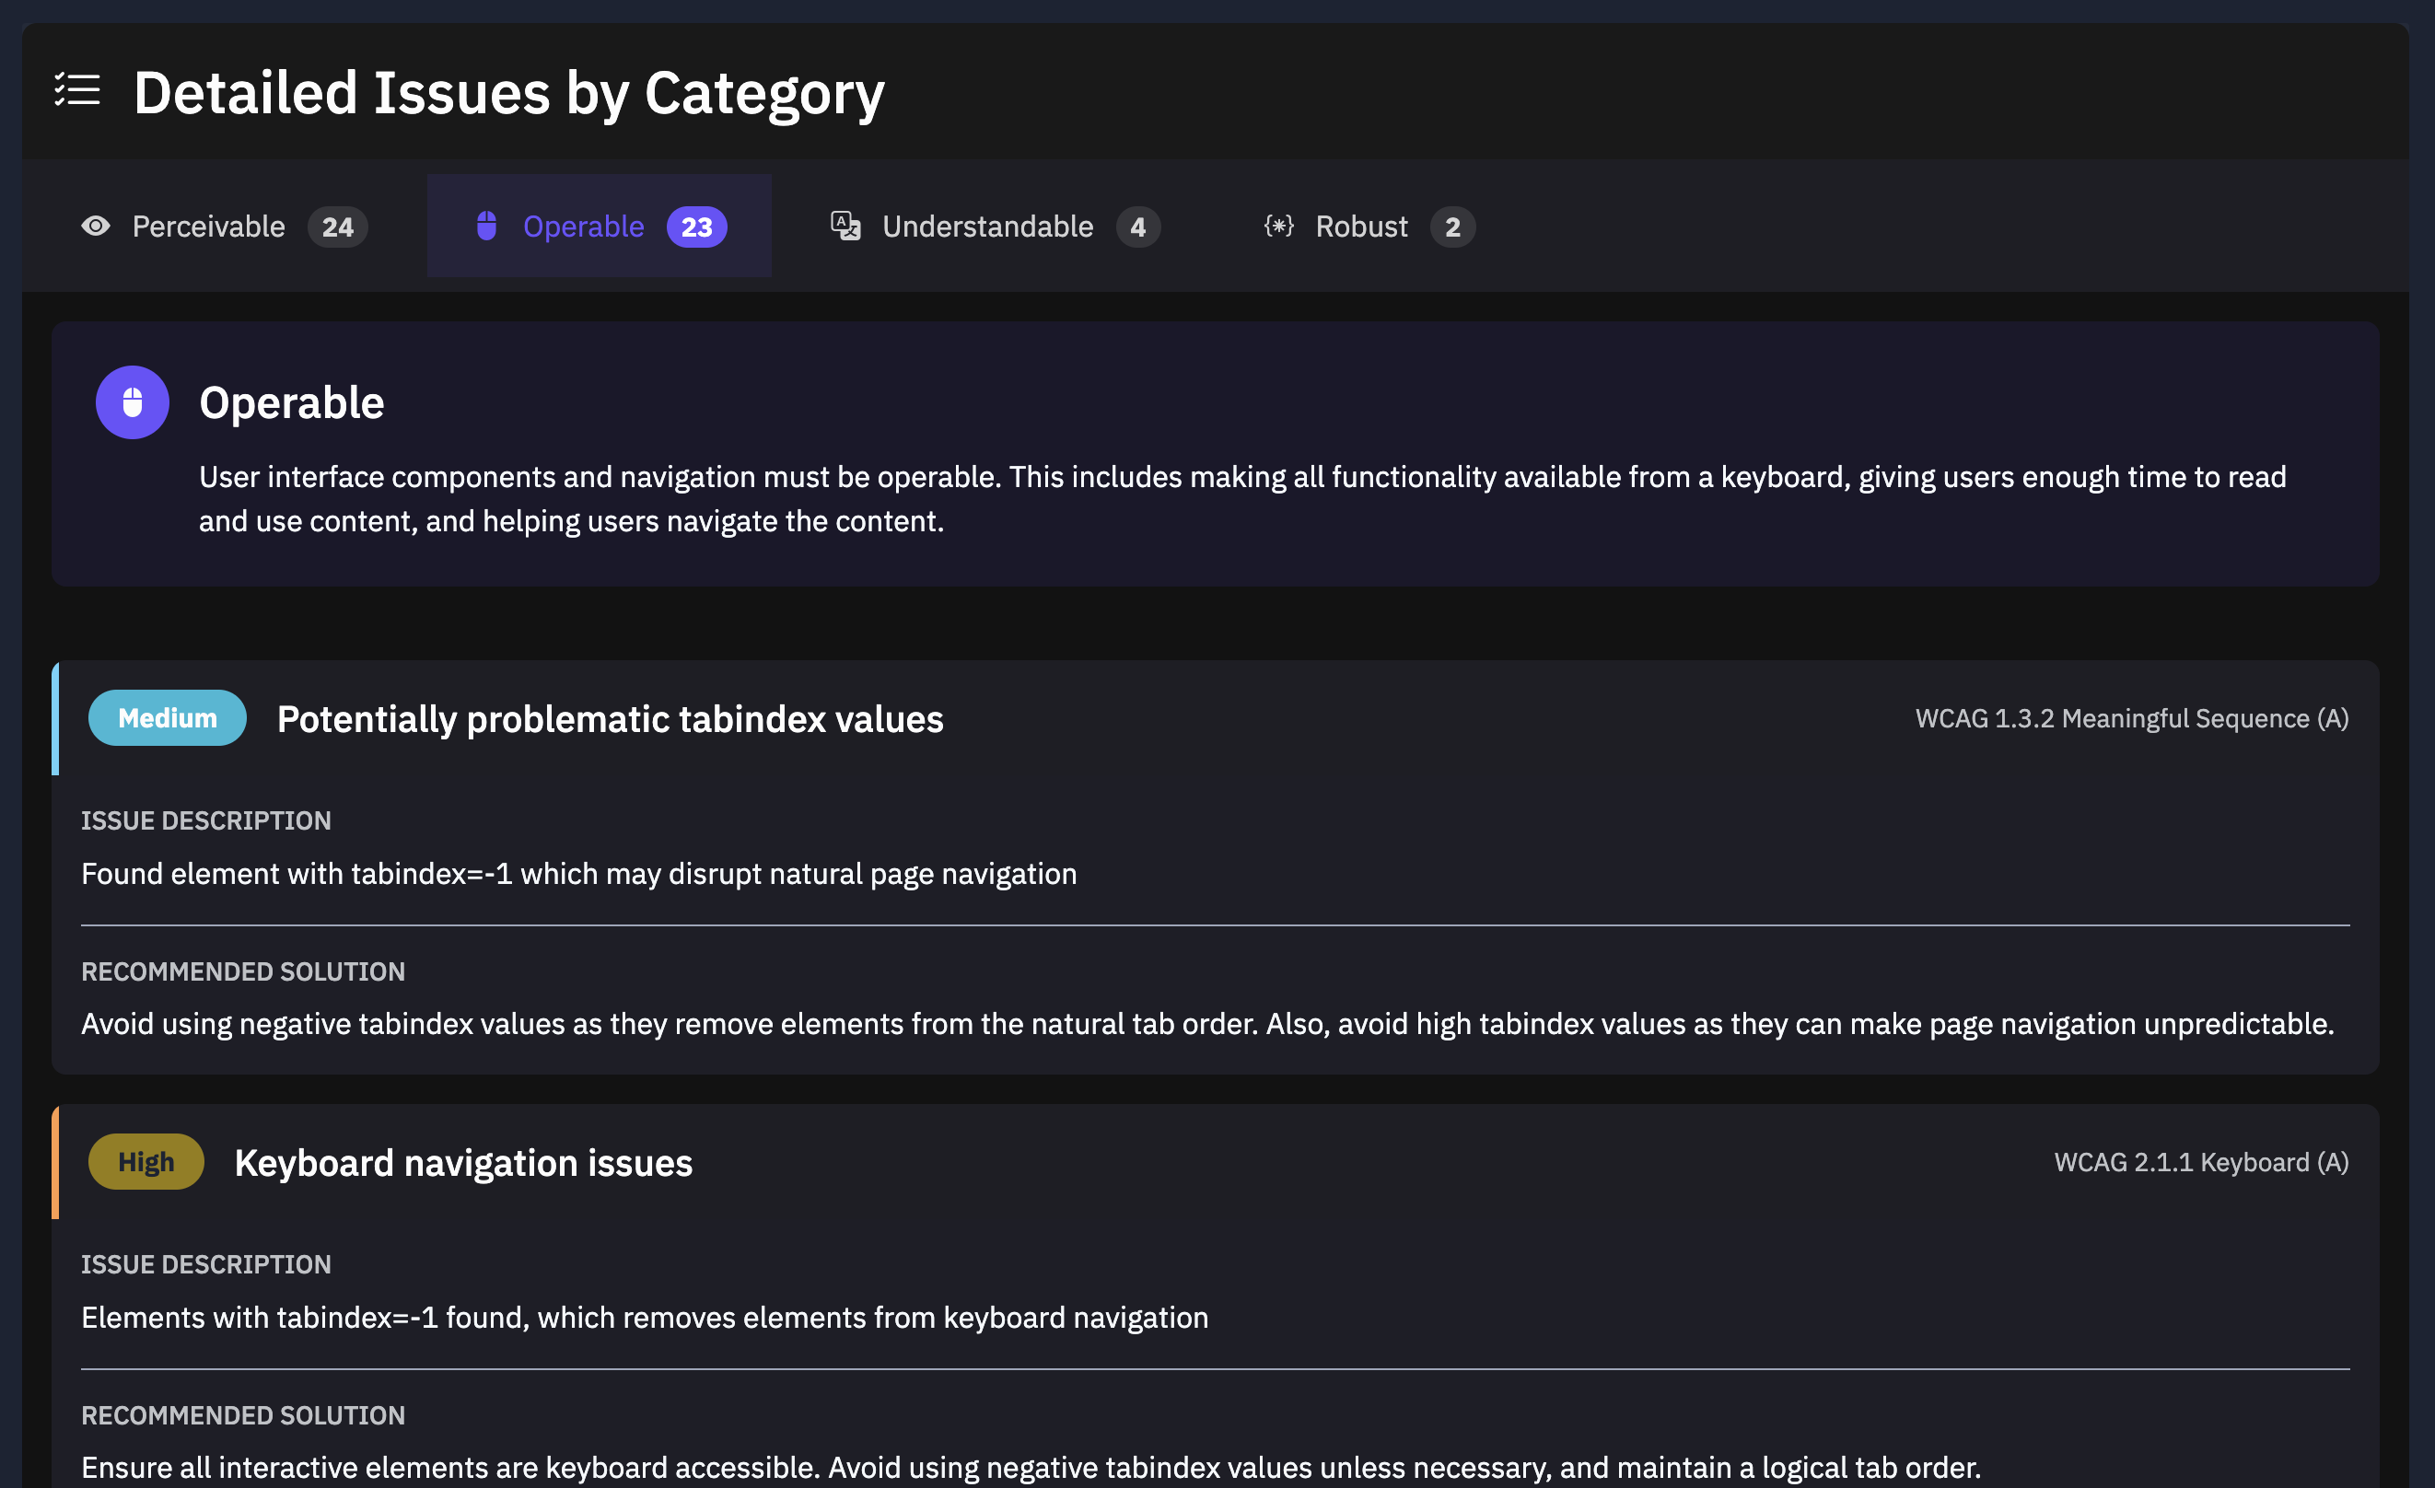
Task: Click the Medium severity badge
Action: coord(167,718)
